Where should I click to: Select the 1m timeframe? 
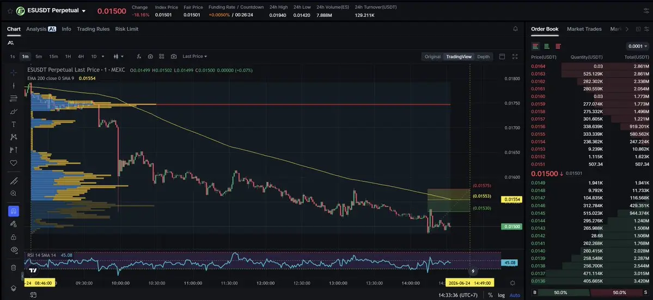(26, 57)
